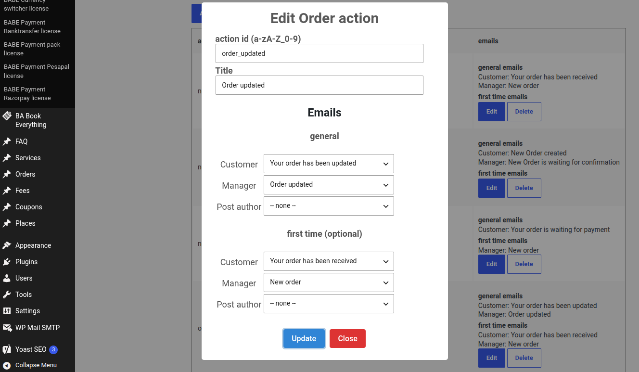This screenshot has height=372, width=639.
Task: Click the Collapse Menu arrow icon
Action: 7,365
